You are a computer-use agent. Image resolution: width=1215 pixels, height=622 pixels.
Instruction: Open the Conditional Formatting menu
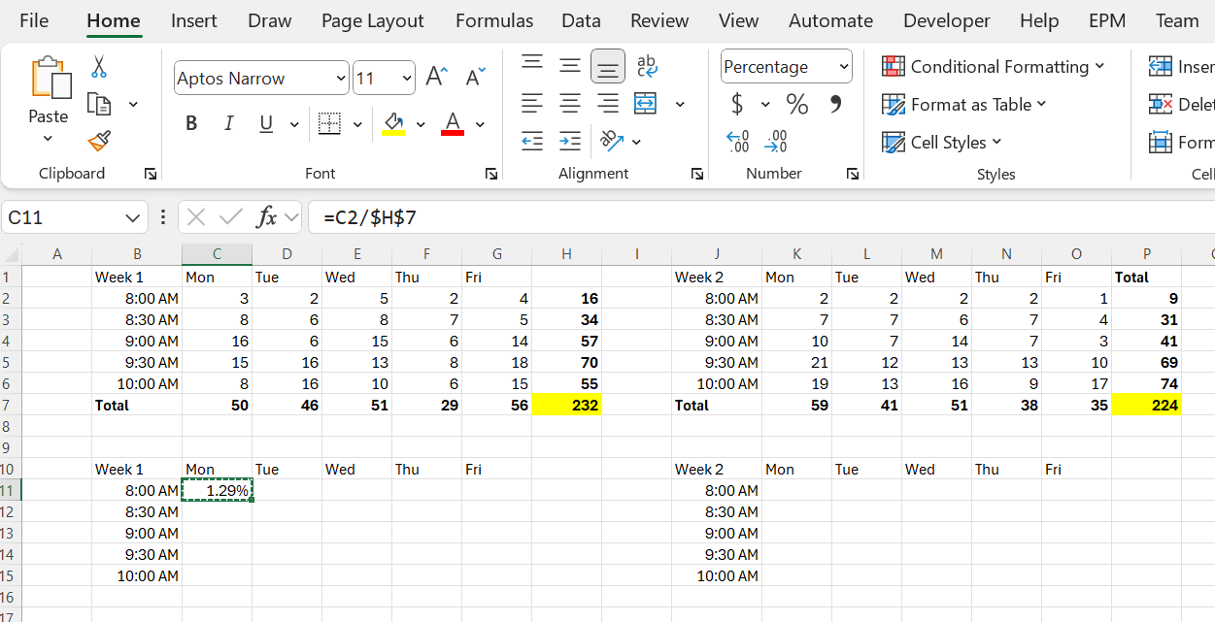(x=994, y=66)
